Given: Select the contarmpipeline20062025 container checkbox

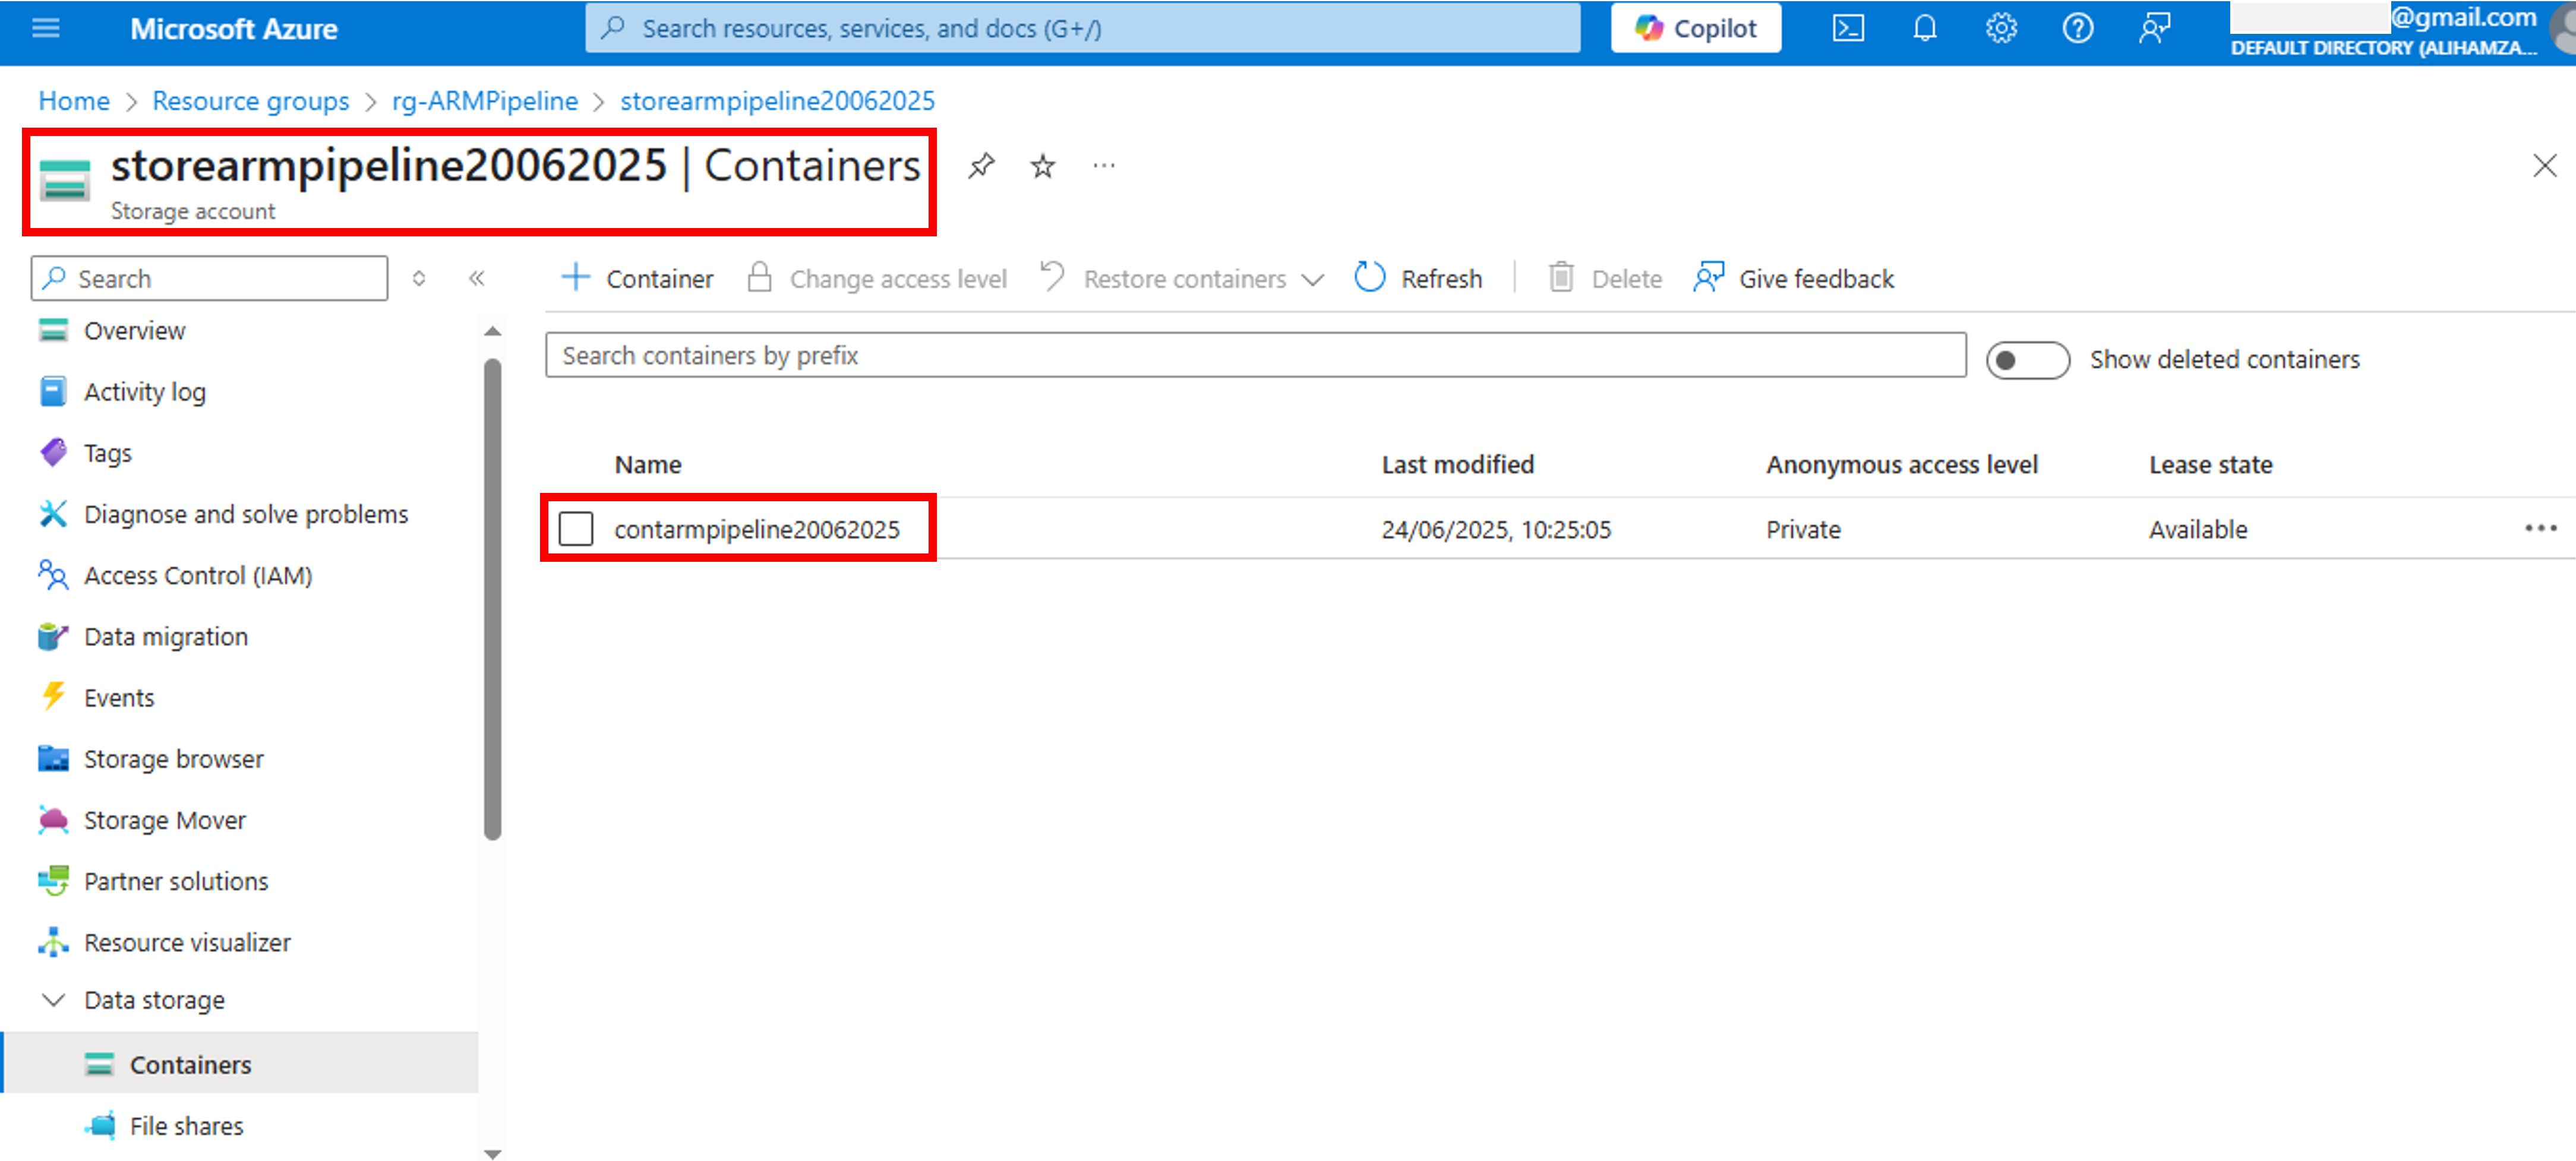Looking at the screenshot, I should pyautogui.click(x=576, y=528).
